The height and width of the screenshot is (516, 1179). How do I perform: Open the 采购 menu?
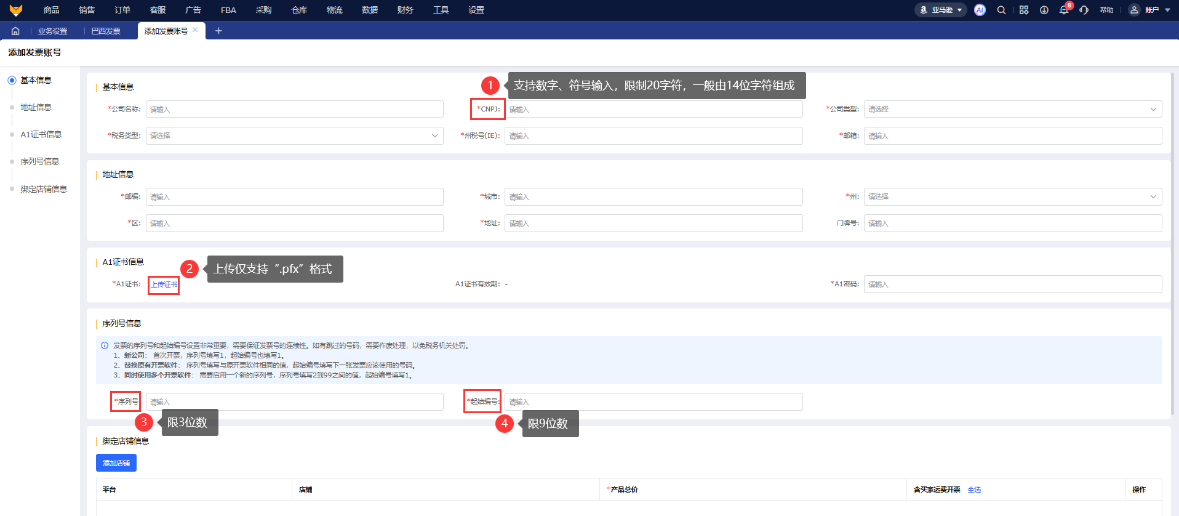(x=263, y=10)
